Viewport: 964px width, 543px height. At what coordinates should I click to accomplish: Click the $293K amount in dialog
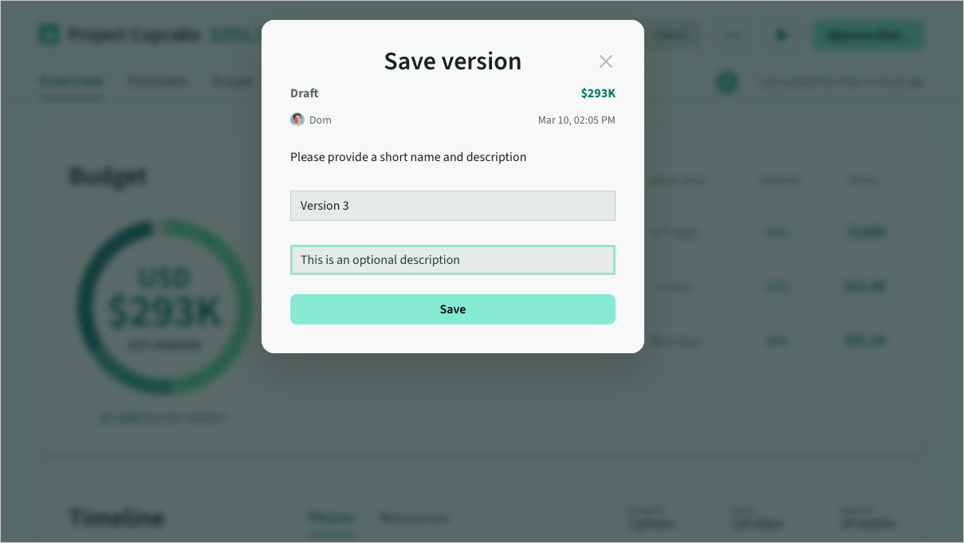click(598, 93)
